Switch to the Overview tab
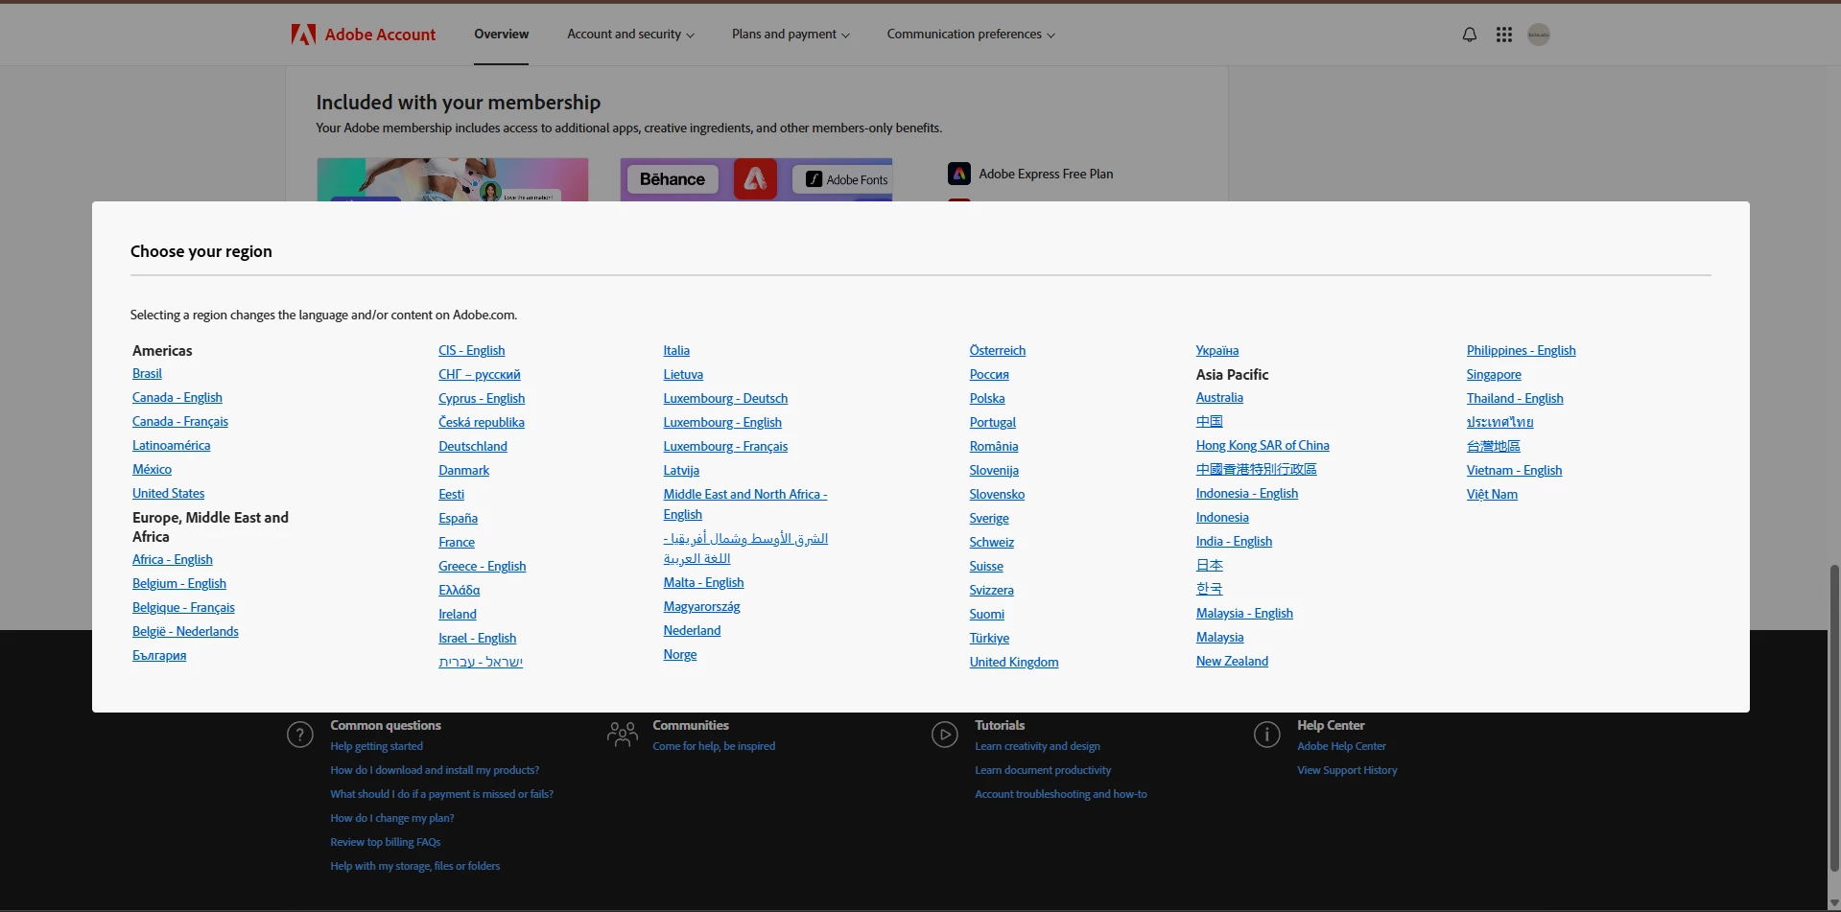The image size is (1841, 912). tap(501, 35)
